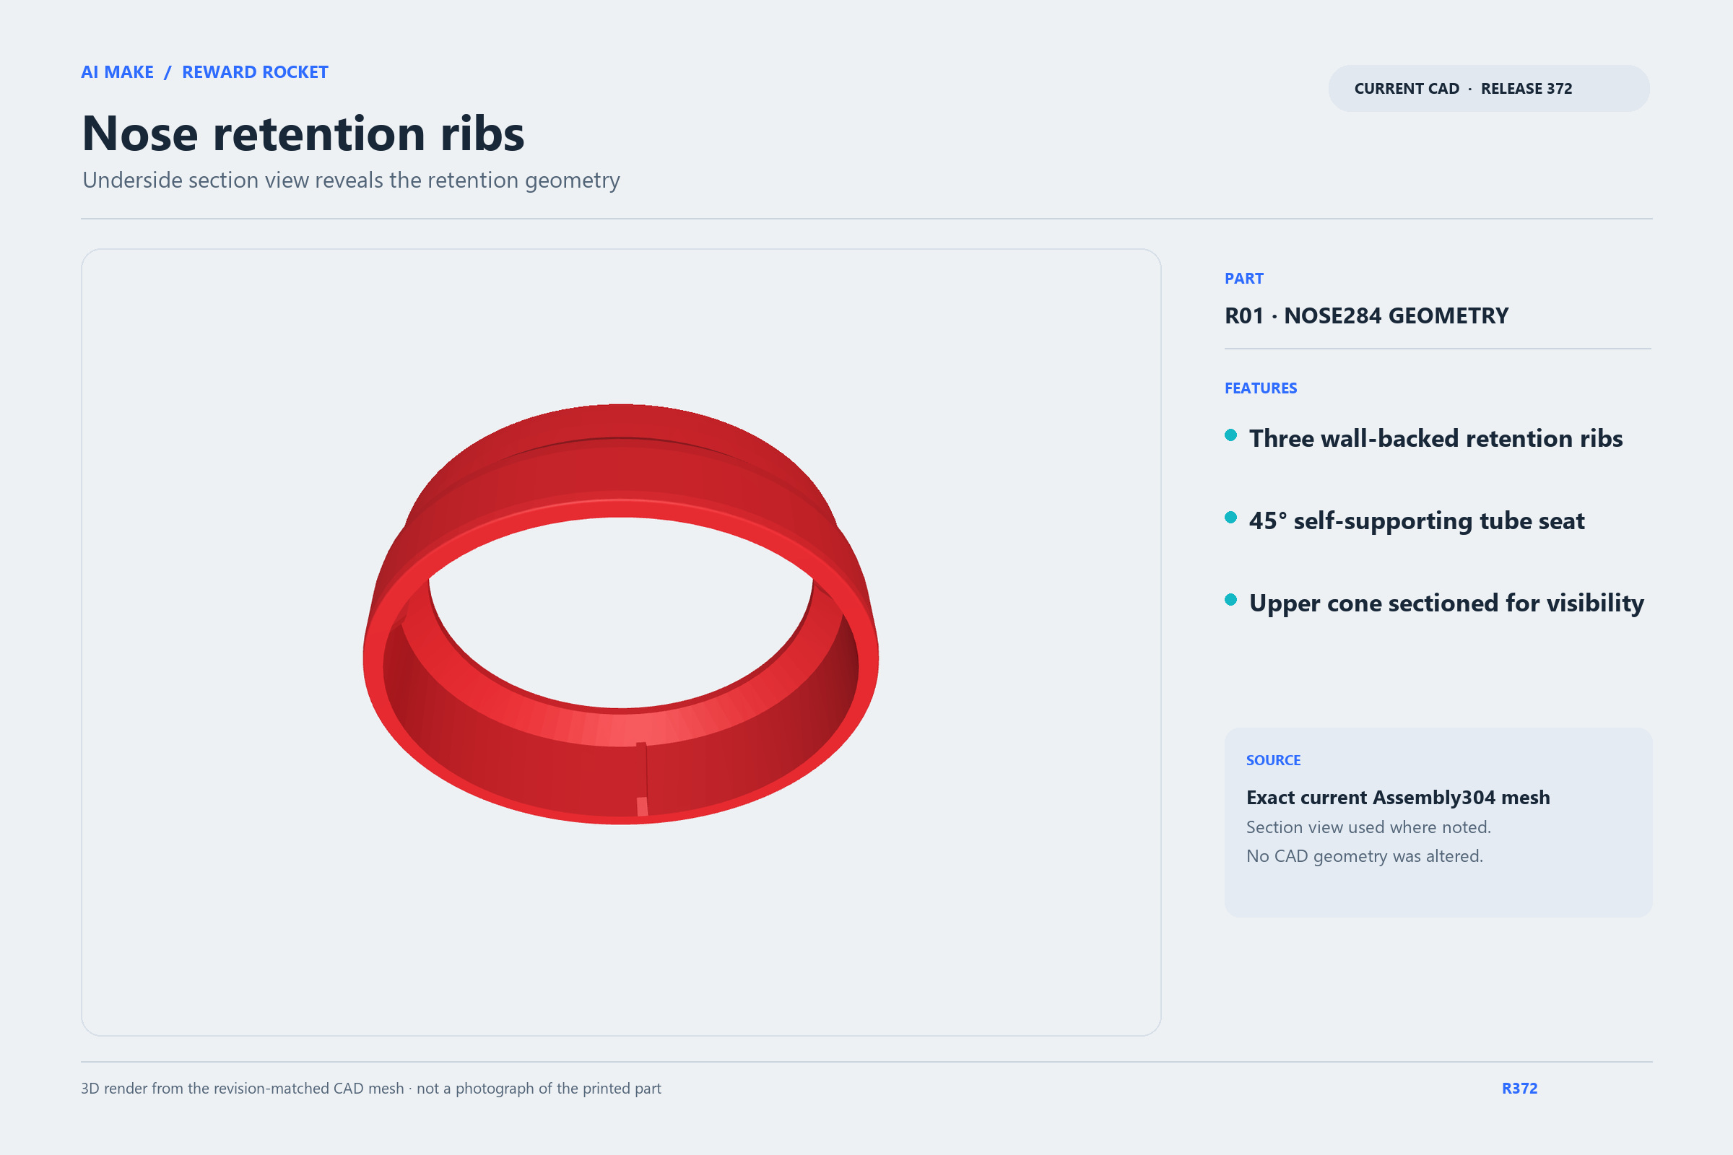The height and width of the screenshot is (1155, 1733).
Task: Click the small rib notch on ring
Action: click(642, 779)
